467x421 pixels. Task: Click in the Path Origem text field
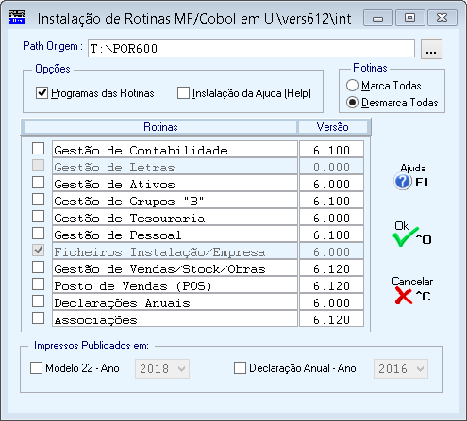[x=251, y=48]
